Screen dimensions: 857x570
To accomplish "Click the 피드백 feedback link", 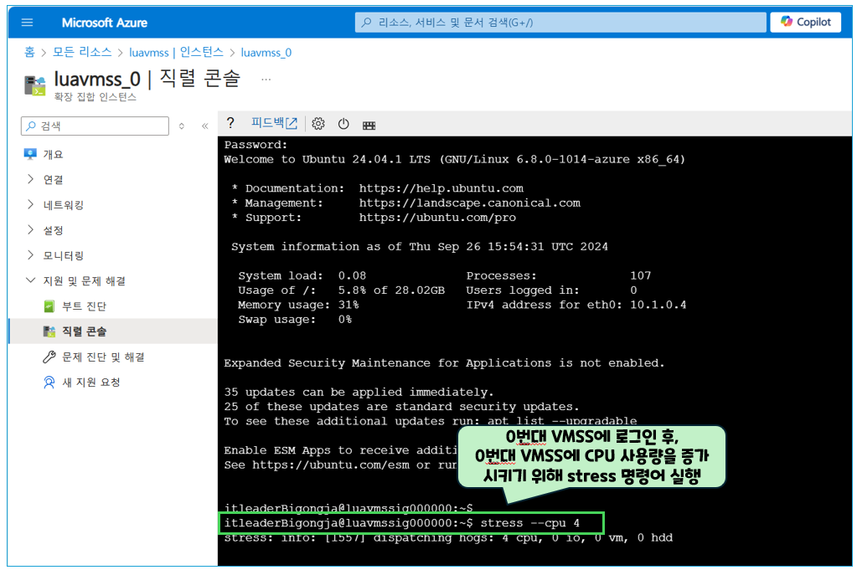I will click(274, 123).
